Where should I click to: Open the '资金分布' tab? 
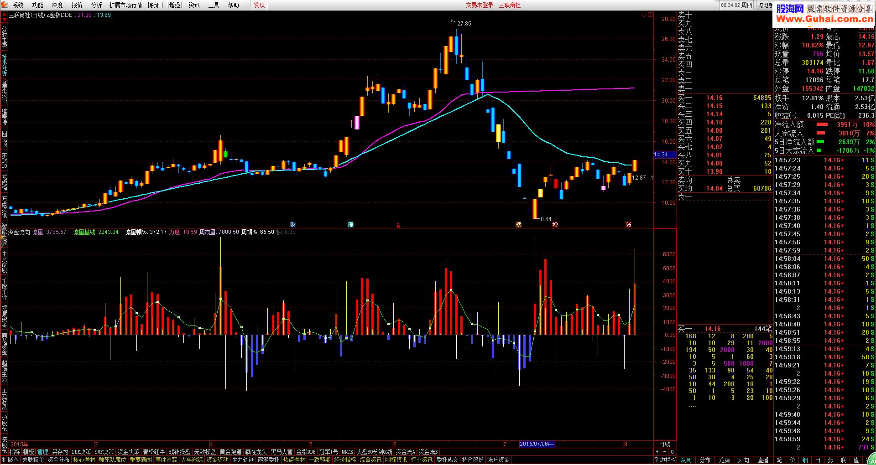pos(59,460)
